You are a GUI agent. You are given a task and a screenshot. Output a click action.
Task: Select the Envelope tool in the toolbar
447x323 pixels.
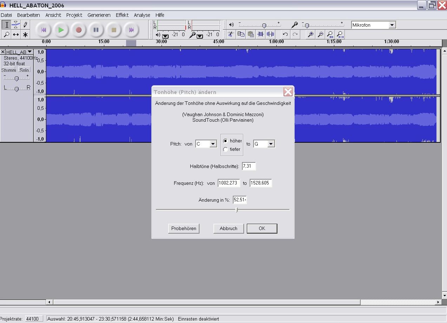tap(16, 25)
